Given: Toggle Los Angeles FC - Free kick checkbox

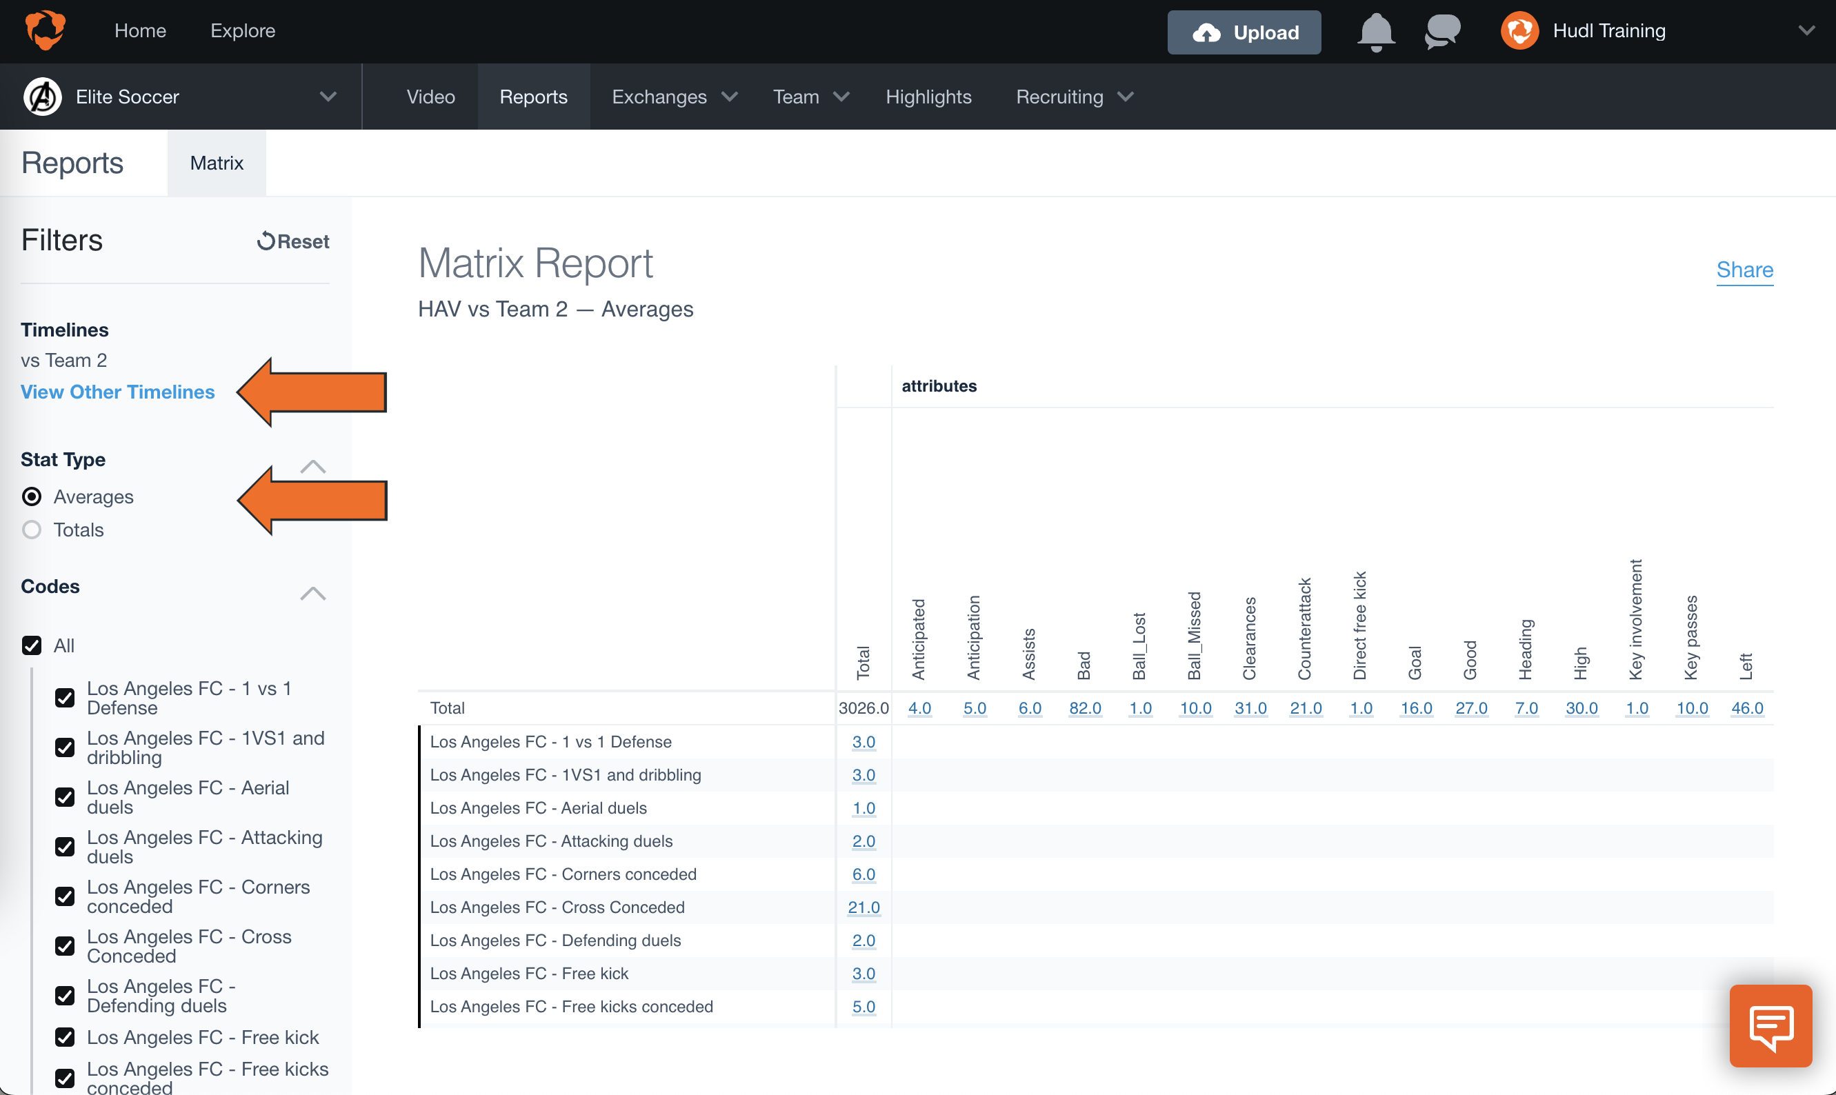Looking at the screenshot, I should 65,1038.
